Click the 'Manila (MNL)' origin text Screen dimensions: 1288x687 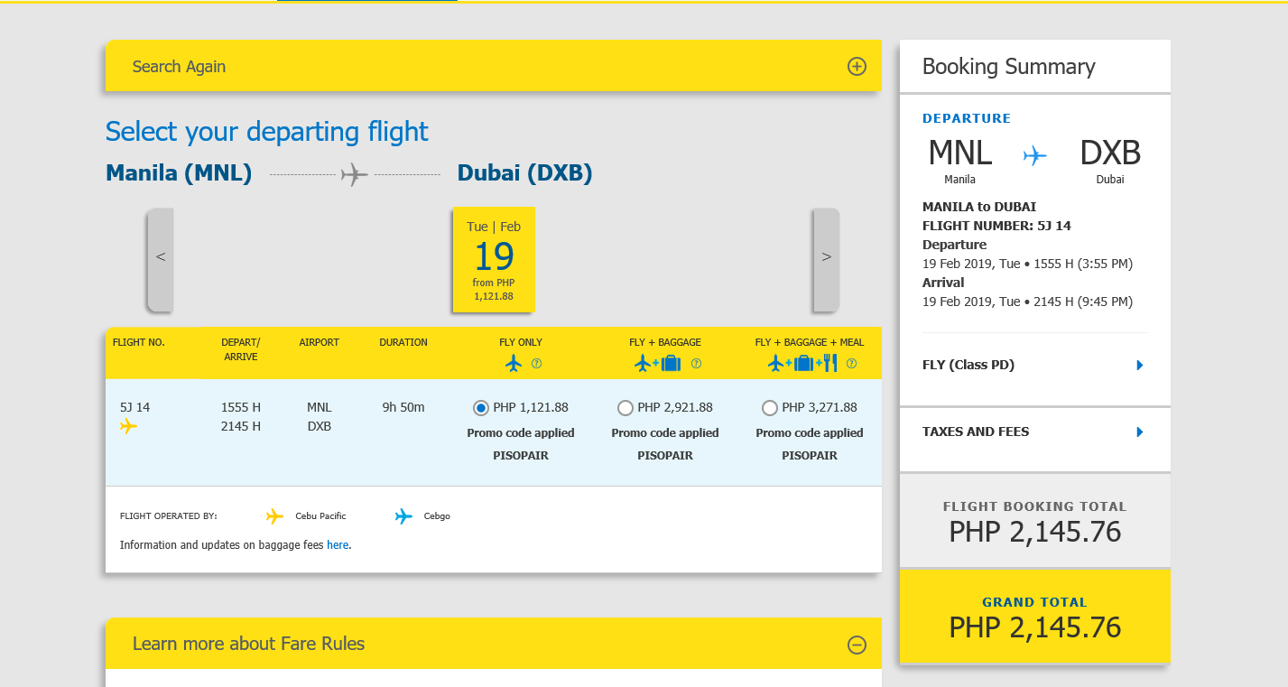(x=179, y=173)
